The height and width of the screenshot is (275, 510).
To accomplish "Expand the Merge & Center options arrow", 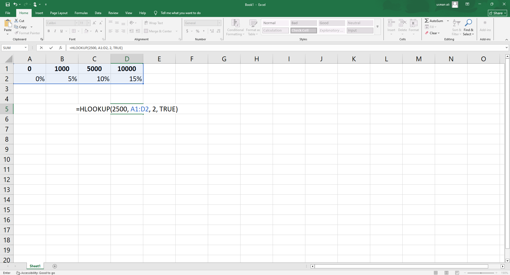I will click(176, 31).
